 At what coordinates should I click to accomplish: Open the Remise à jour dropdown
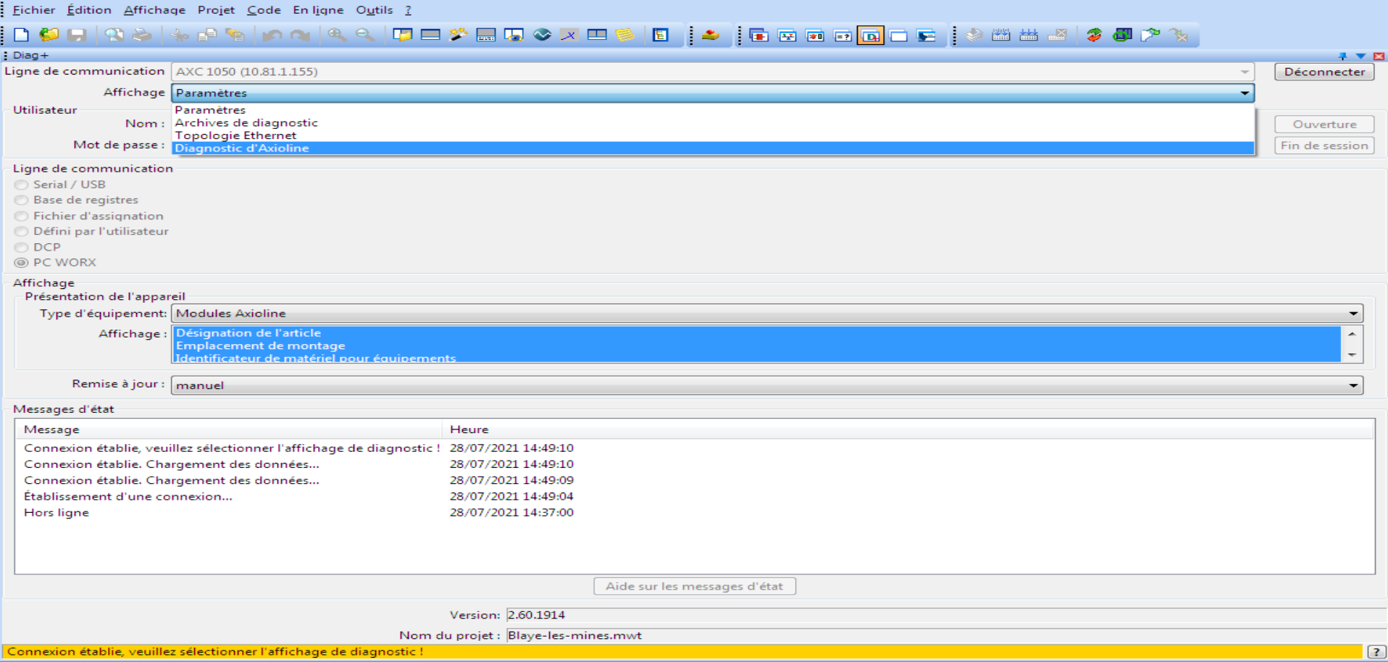[1353, 385]
